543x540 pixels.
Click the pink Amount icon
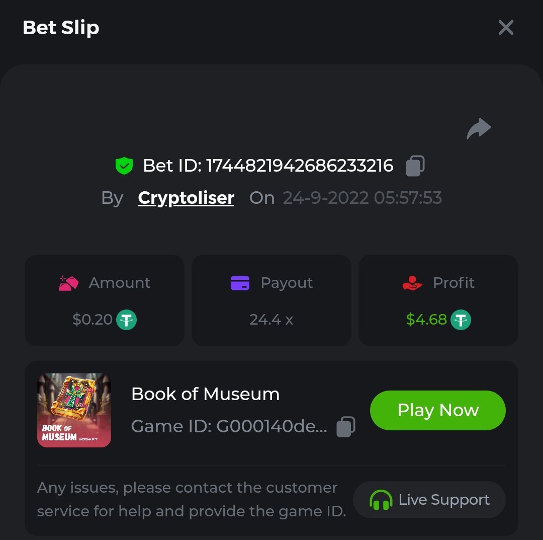pyautogui.click(x=69, y=283)
